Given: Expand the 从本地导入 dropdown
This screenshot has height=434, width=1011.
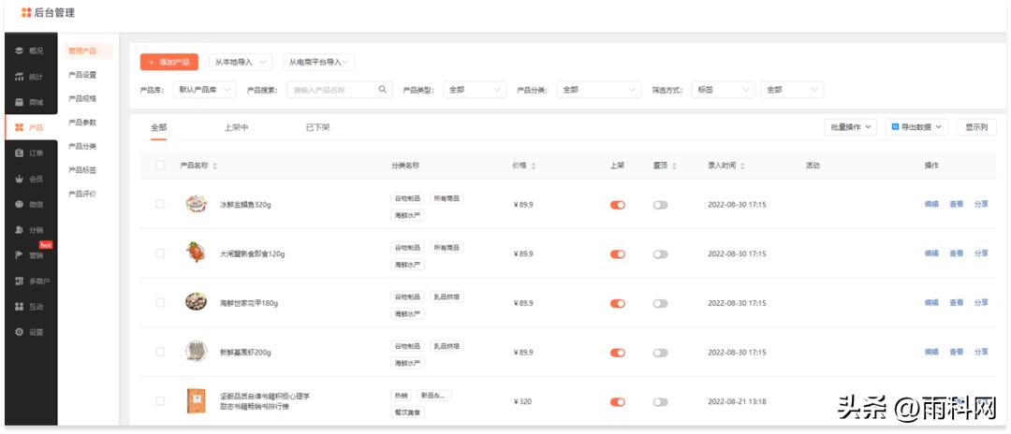Looking at the screenshot, I should [240, 62].
